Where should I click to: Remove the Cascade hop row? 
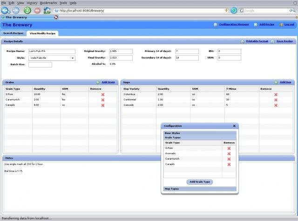[x=276, y=105]
